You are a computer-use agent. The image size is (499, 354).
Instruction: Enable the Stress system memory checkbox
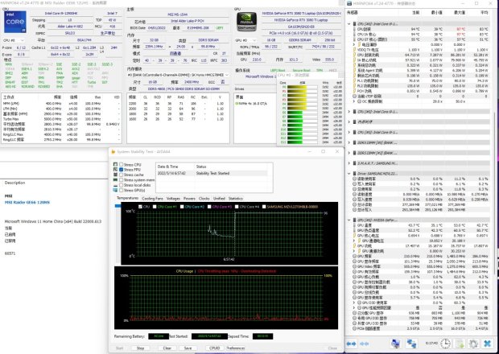pyautogui.click(x=122, y=179)
